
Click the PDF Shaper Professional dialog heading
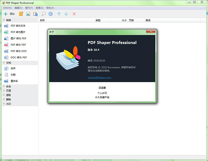coord(112,43)
